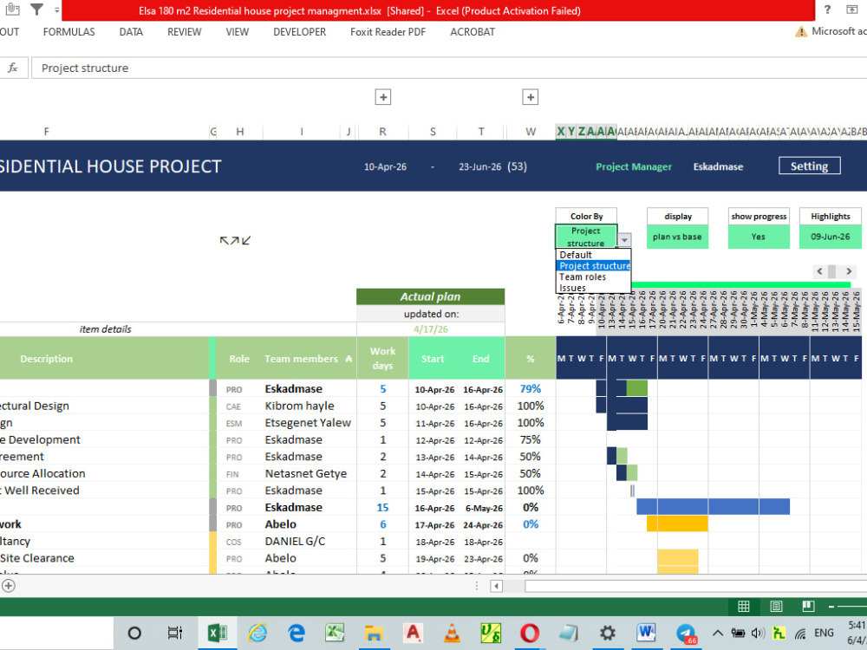
Task: Open the REVIEW ribbon tab
Action: tap(184, 32)
